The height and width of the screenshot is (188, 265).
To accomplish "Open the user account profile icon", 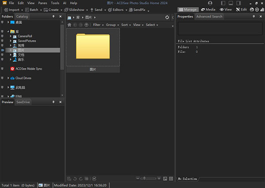I will pyautogui.click(x=209, y=3).
